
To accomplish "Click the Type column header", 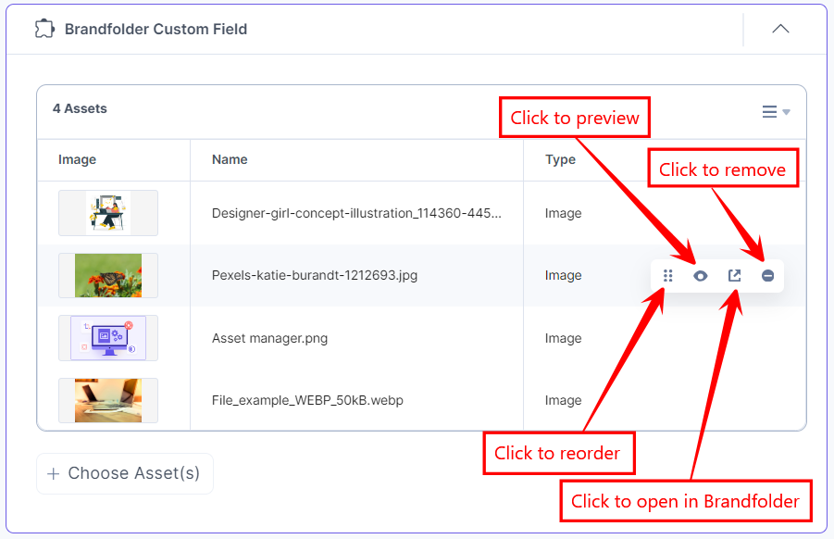I will coord(560,159).
